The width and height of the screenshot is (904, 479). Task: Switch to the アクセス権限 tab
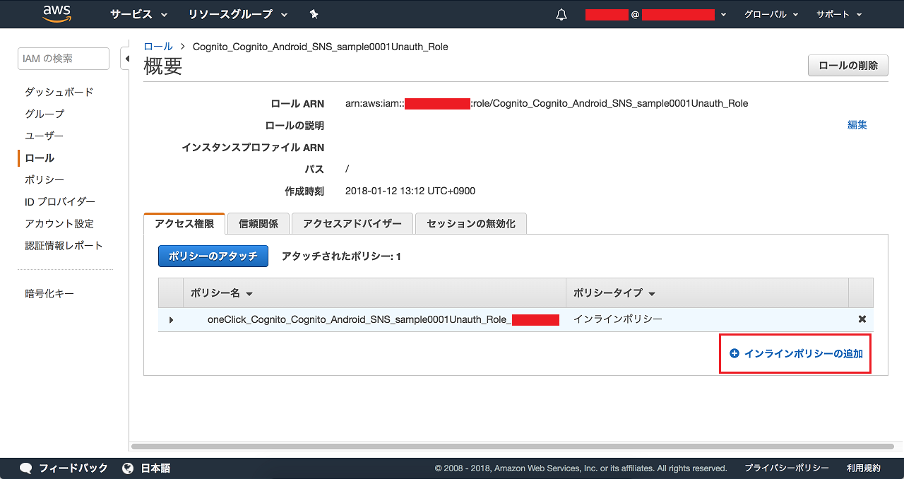tap(184, 224)
